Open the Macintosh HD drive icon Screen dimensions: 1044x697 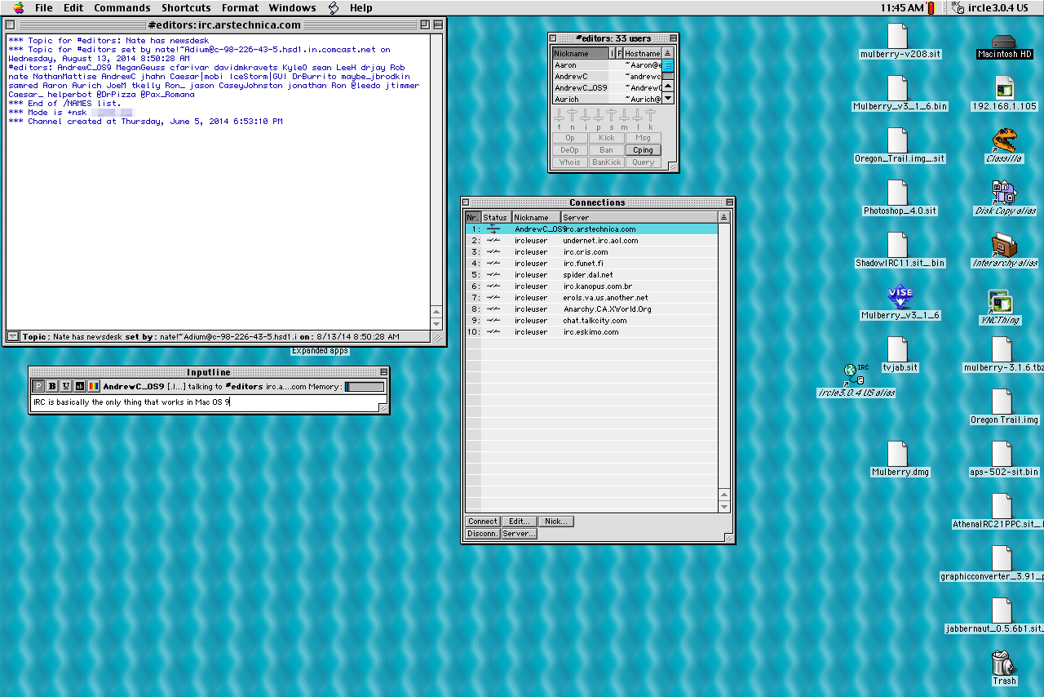1005,47
